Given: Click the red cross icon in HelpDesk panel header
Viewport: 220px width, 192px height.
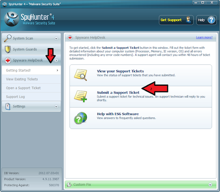Looking at the screenshot, I should [70, 37].
